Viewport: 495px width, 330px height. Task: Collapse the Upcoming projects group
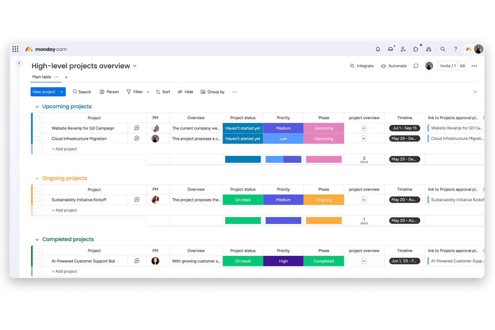37,106
